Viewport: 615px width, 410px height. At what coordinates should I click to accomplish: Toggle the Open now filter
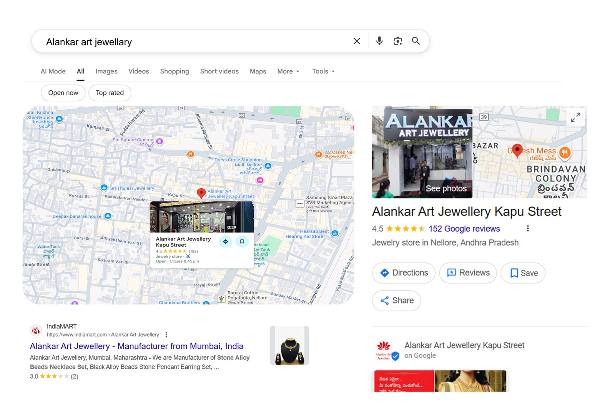[63, 93]
